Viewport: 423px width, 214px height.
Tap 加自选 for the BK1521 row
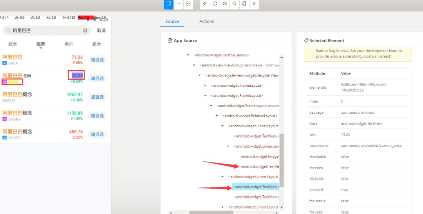[98, 134]
